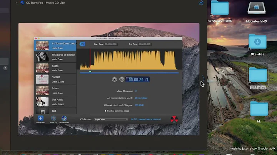
Task: Select the 05 Set Fire to the Rain track
Action: click(55, 57)
